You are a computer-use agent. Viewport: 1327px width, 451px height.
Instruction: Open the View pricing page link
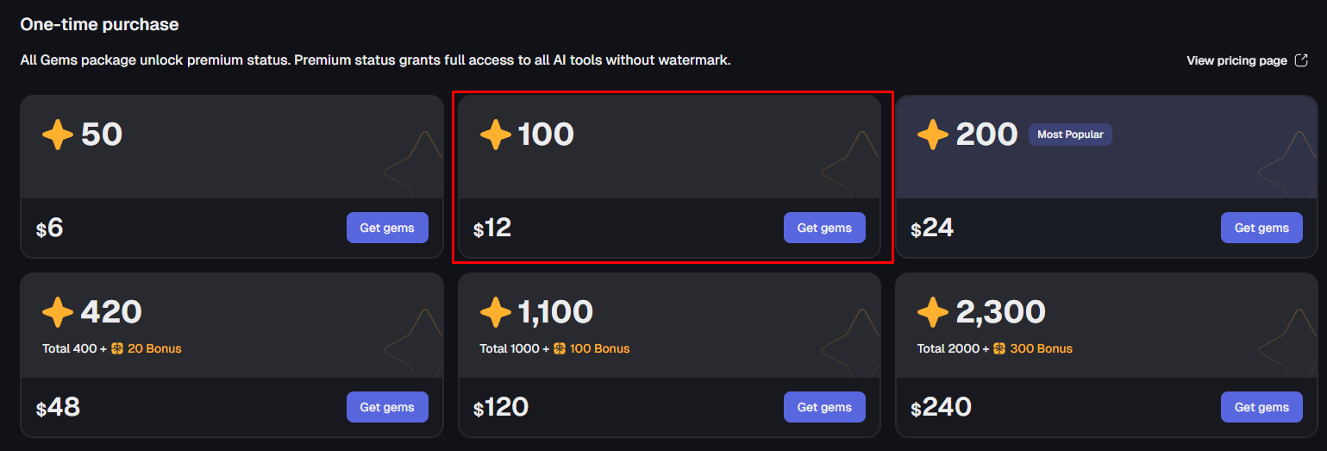click(1236, 60)
